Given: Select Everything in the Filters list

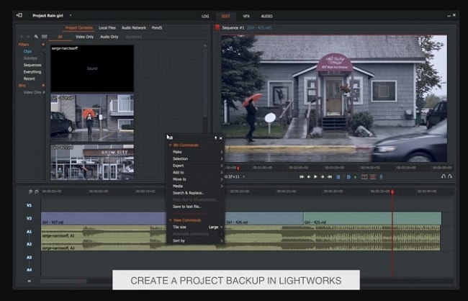Looking at the screenshot, I should [32, 72].
